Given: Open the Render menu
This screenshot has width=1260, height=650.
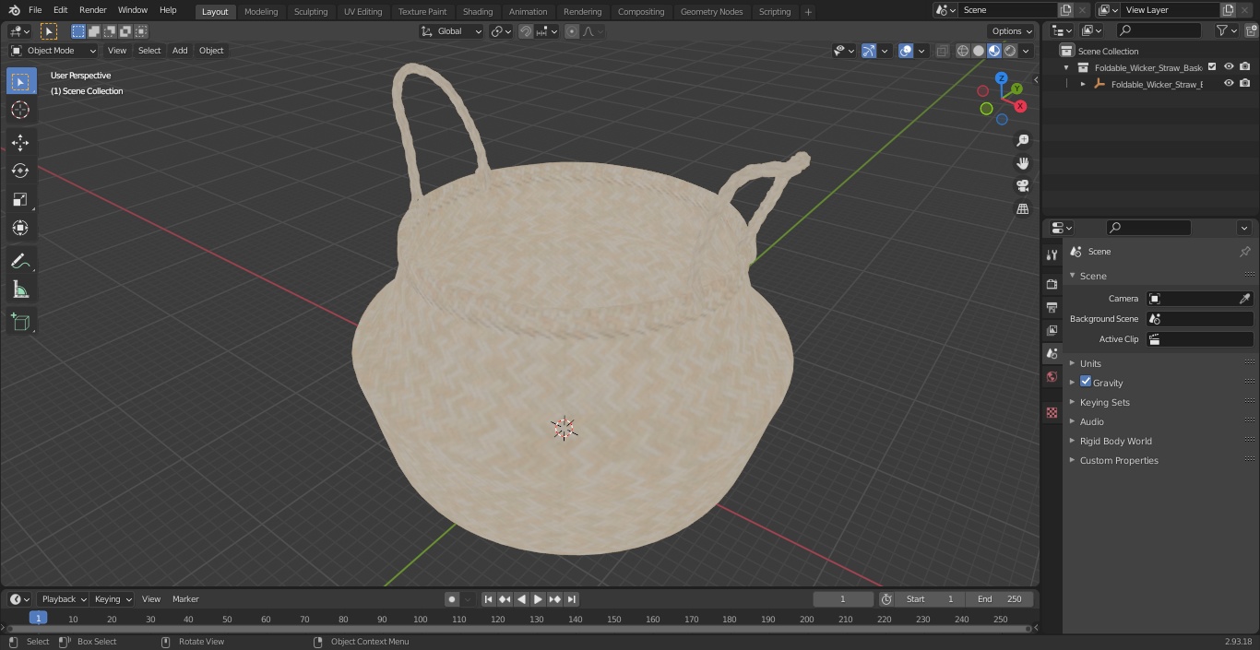Looking at the screenshot, I should (x=92, y=10).
